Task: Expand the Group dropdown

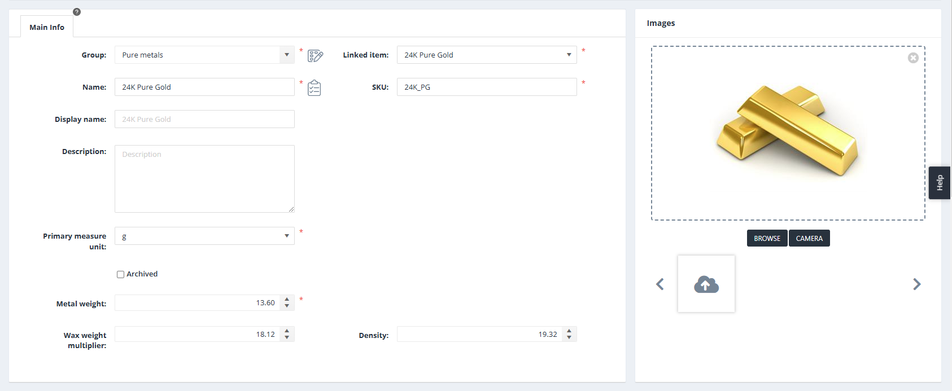Action: [287, 55]
